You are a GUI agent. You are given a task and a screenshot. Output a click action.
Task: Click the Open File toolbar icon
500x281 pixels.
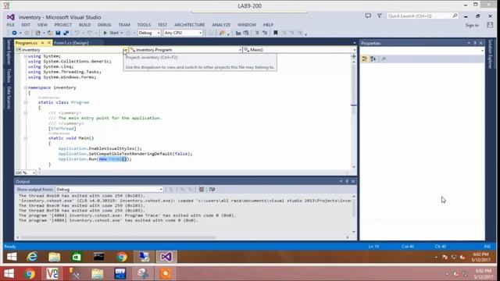coord(50,33)
